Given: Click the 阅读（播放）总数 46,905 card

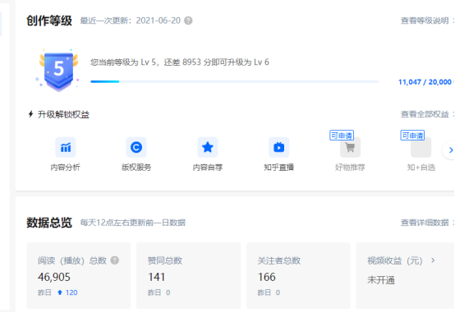Looking at the screenshot, I should click(x=79, y=275).
